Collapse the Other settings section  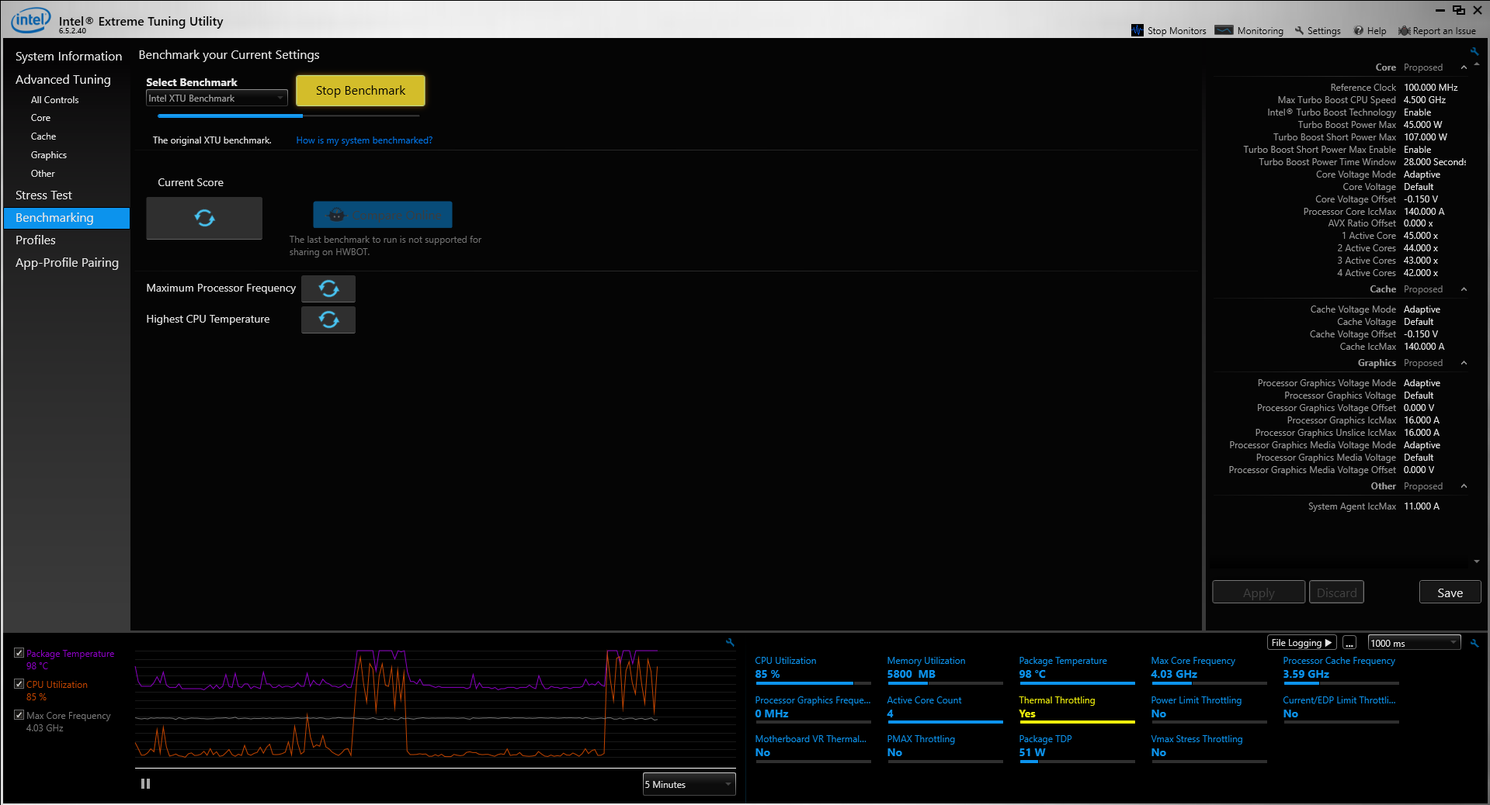(1464, 486)
